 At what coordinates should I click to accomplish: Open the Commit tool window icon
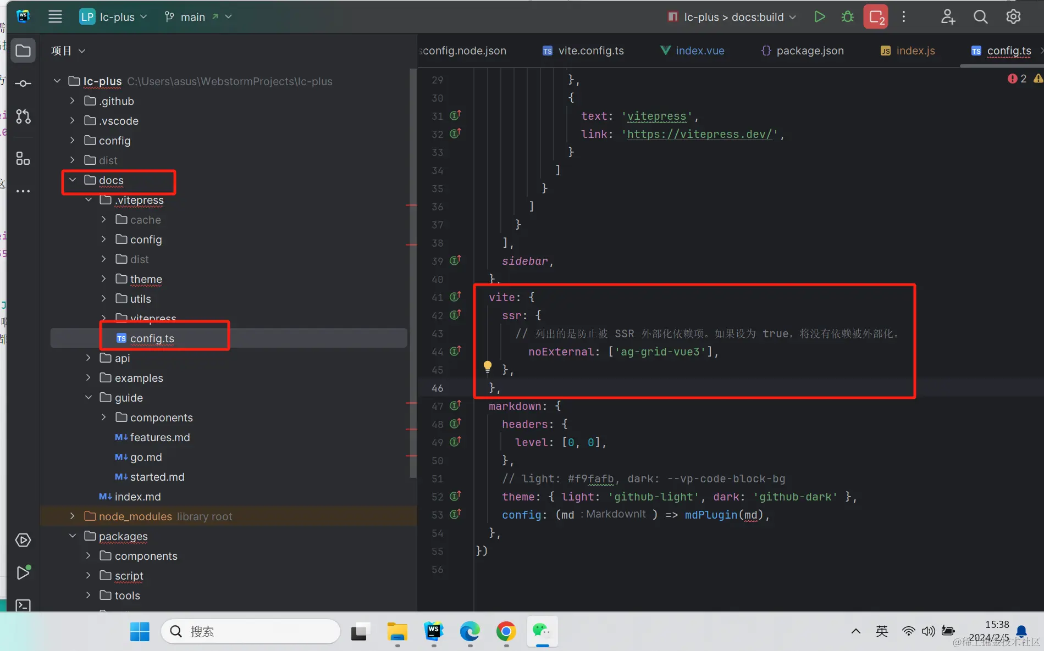(x=23, y=84)
